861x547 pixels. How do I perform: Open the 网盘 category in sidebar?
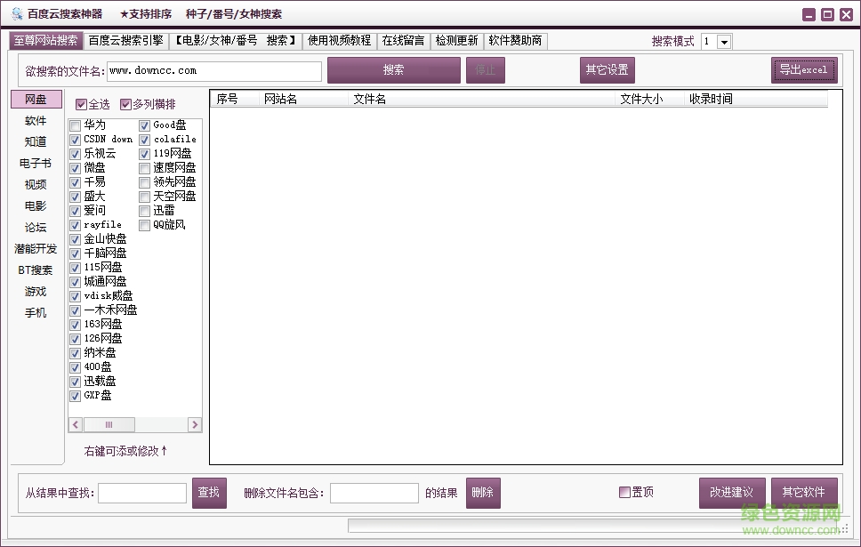[x=35, y=99]
